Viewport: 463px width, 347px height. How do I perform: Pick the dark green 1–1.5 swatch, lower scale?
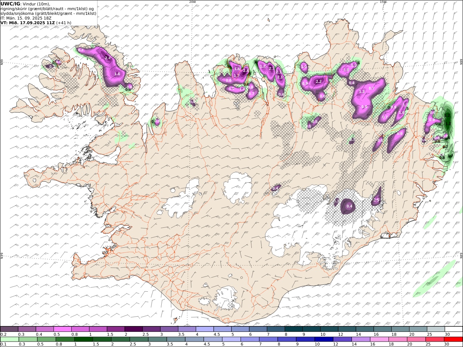coord(83,339)
